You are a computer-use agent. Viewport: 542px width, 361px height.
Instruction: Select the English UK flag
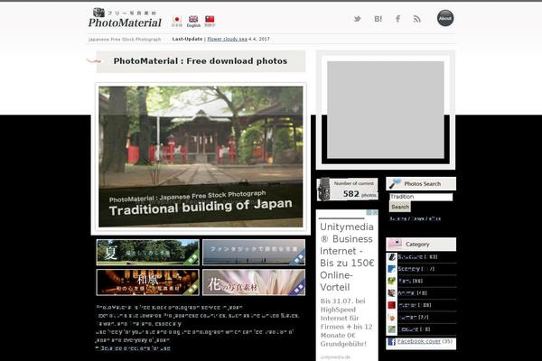[x=193, y=21]
